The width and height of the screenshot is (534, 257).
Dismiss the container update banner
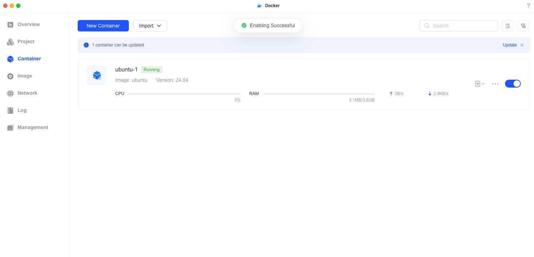point(522,45)
